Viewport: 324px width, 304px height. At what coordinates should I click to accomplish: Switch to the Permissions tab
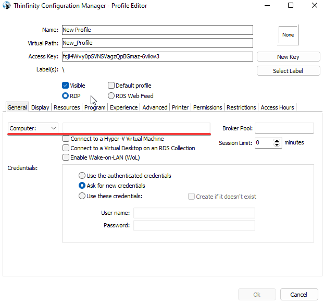point(208,107)
